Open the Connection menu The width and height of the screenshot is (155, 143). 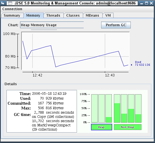12,9
